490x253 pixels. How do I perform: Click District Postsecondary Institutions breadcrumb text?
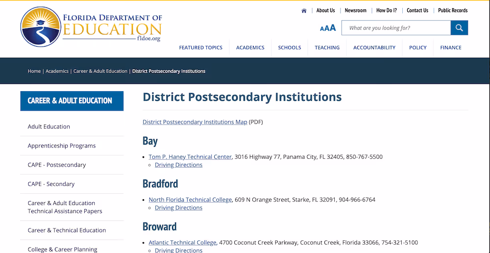pyautogui.click(x=169, y=71)
